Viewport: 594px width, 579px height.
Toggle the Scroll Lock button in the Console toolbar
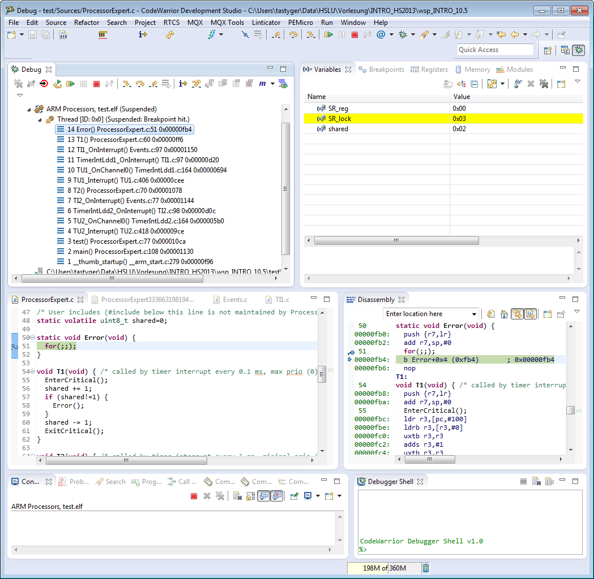click(250, 496)
